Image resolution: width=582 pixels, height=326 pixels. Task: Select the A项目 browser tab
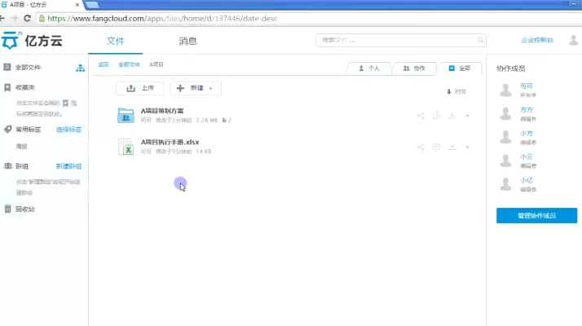tap(41, 5)
